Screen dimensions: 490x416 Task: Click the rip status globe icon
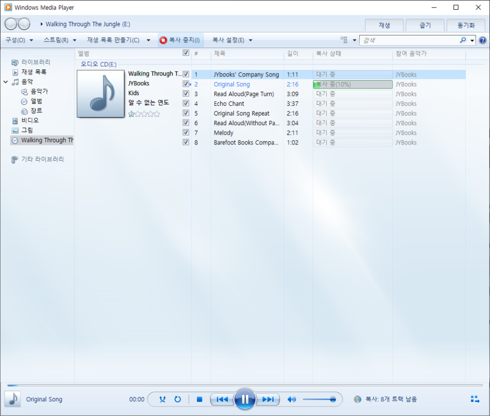click(358, 399)
